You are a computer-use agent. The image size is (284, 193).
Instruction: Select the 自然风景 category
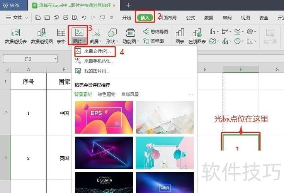pos(130,94)
